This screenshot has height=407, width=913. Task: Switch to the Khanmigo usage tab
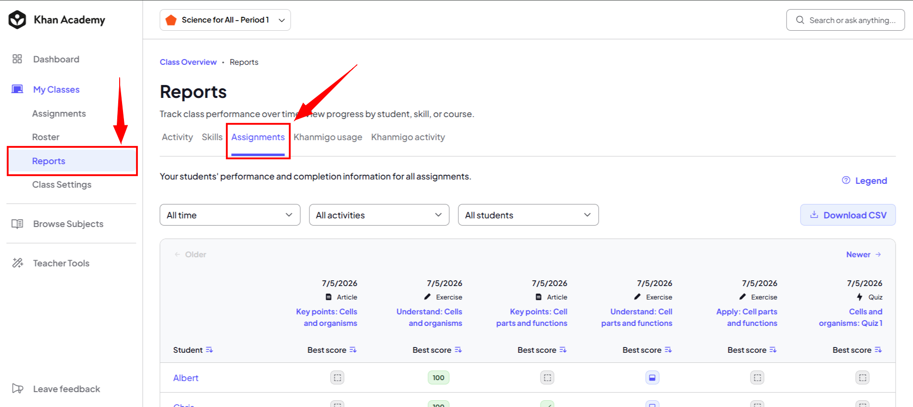tap(328, 137)
